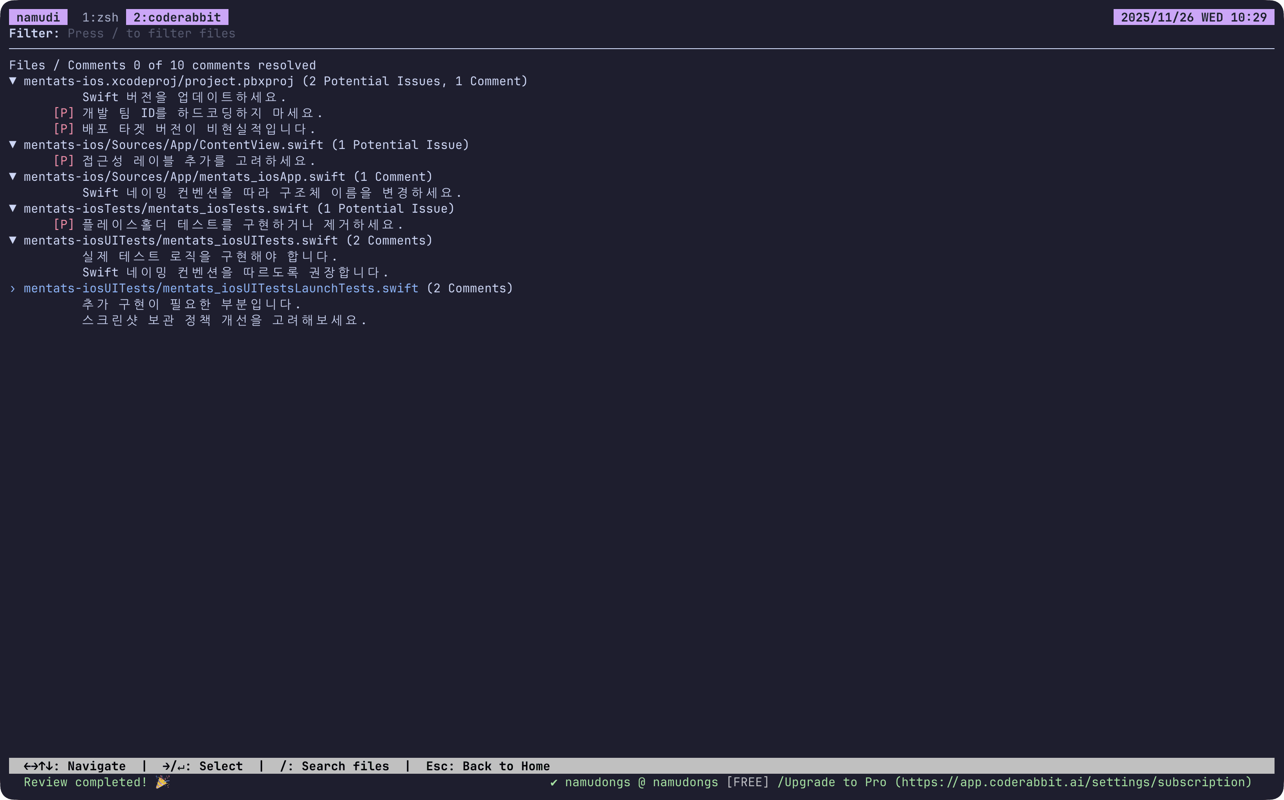Viewport: 1284px width, 800px height.
Task: Collapse the mentats_iosTests.swift triangle
Action: point(12,208)
